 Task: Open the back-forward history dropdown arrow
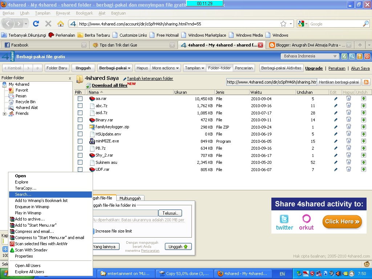pos(26,24)
